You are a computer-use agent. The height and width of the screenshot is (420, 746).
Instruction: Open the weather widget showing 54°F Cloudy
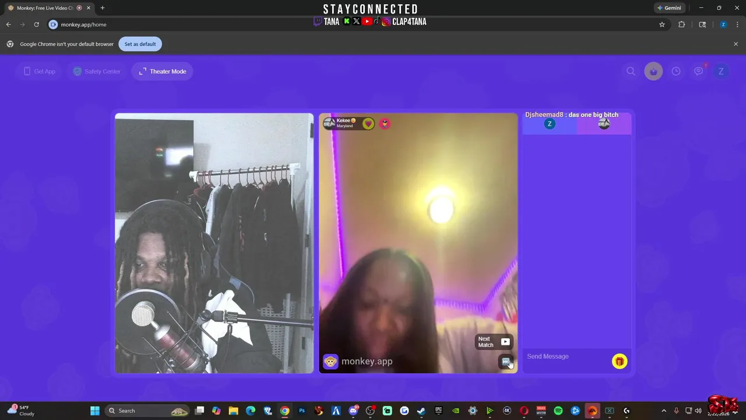21,410
